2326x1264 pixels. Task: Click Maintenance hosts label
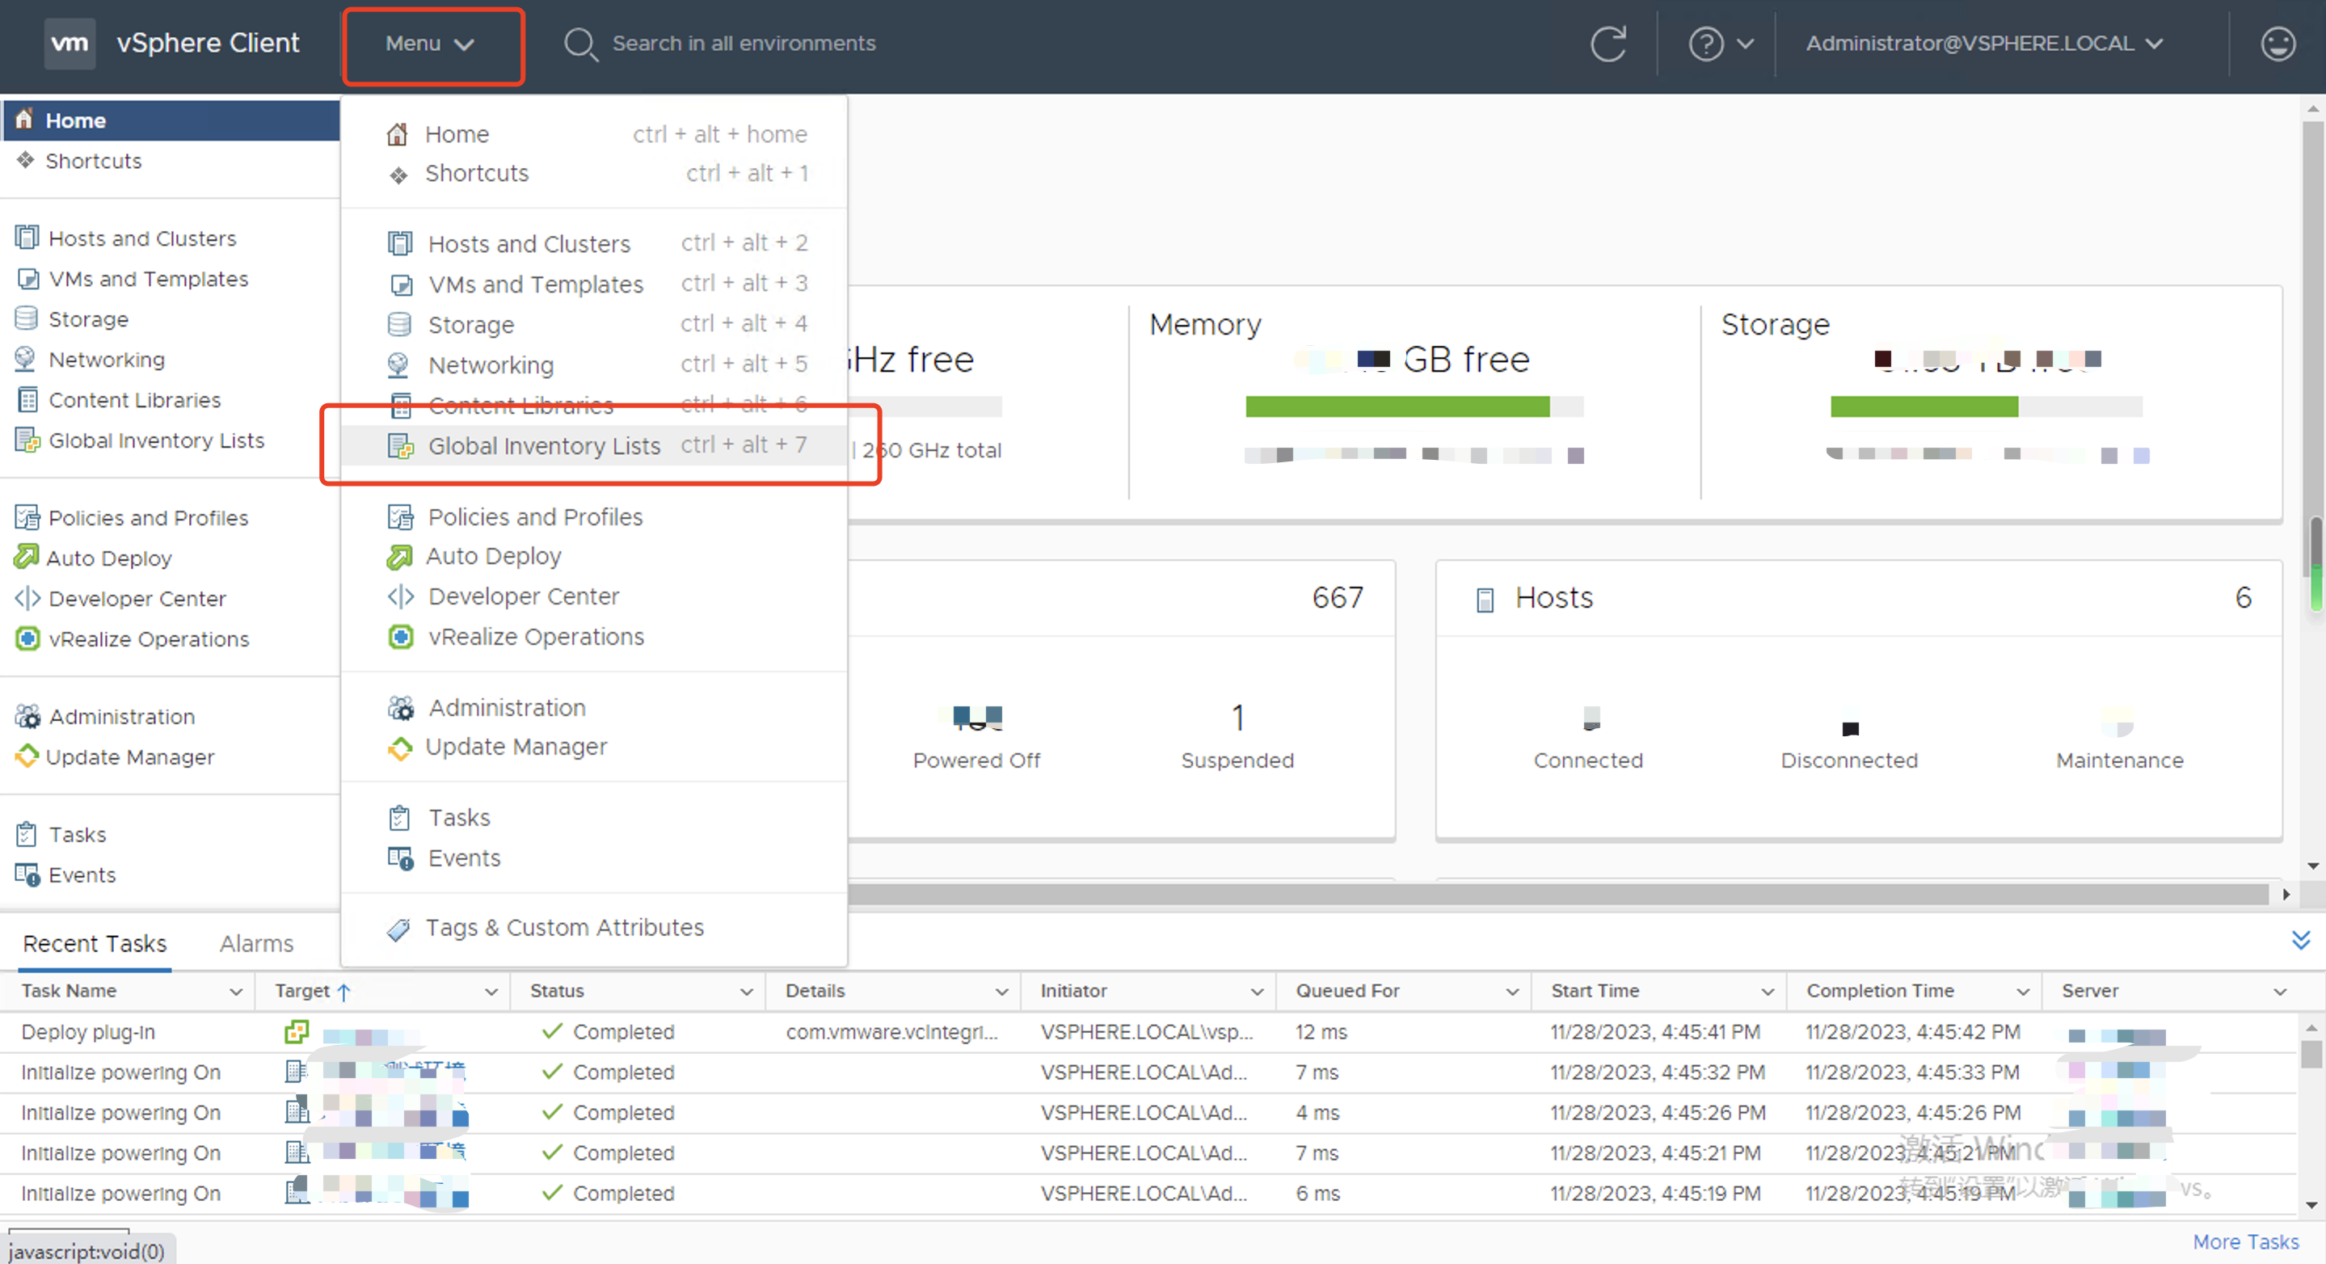click(2119, 761)
